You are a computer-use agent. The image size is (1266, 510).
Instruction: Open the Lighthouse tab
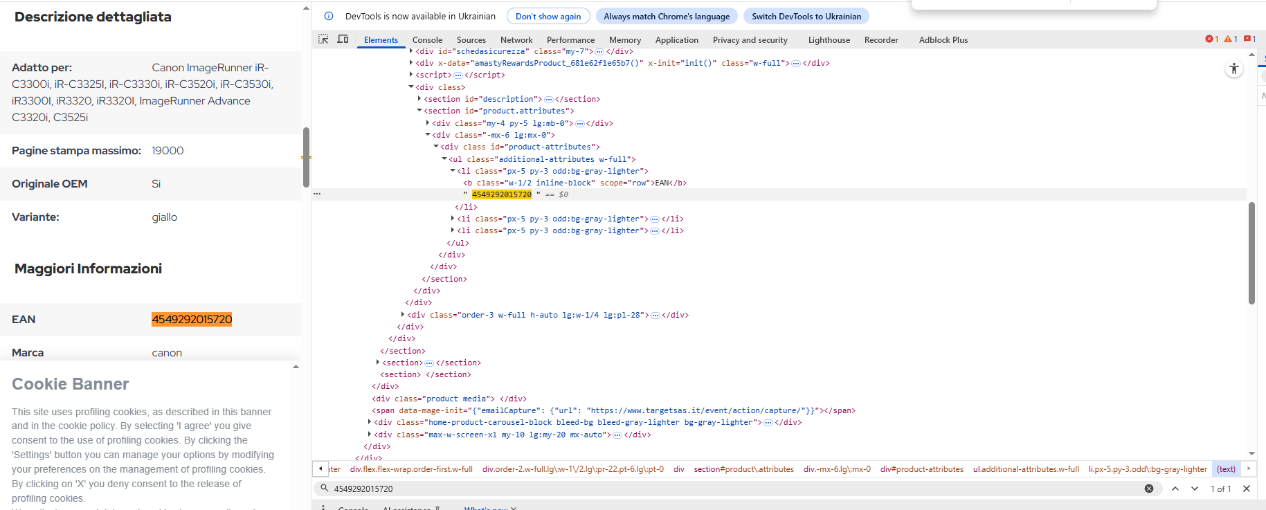[829, 40]
